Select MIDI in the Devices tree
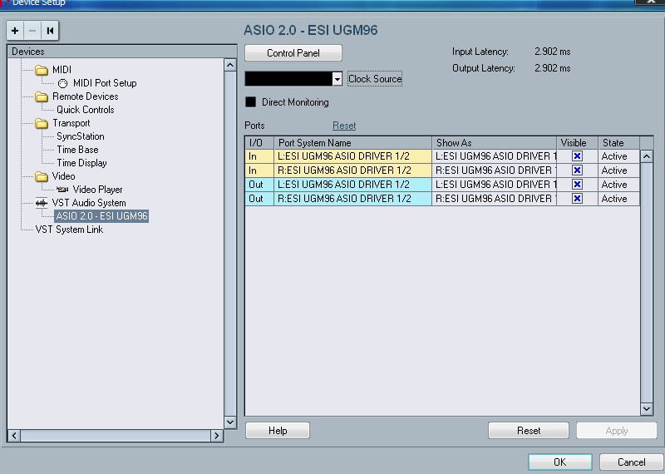The image size is (665, 474). [62, 70]
